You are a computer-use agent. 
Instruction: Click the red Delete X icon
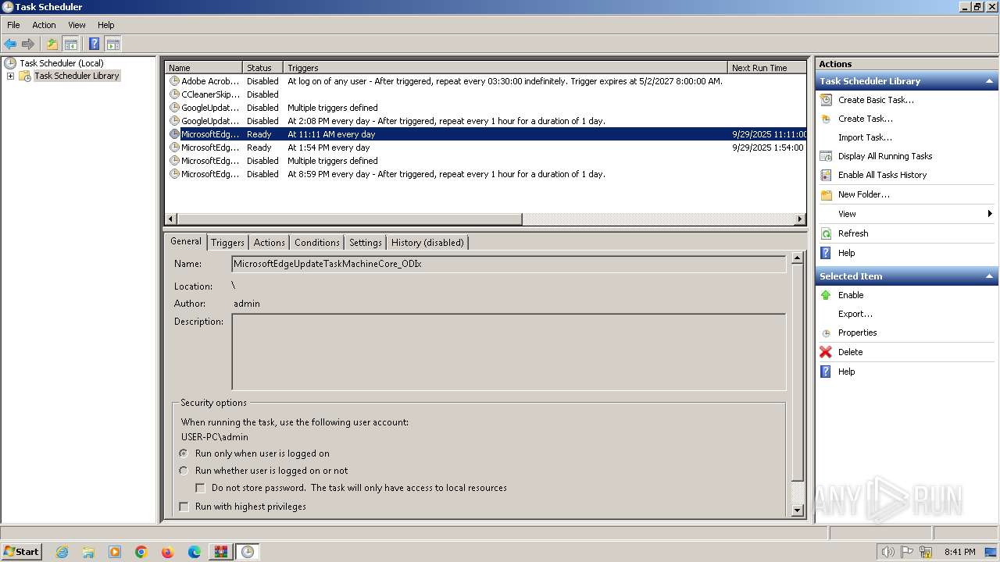tap(826, 352)
